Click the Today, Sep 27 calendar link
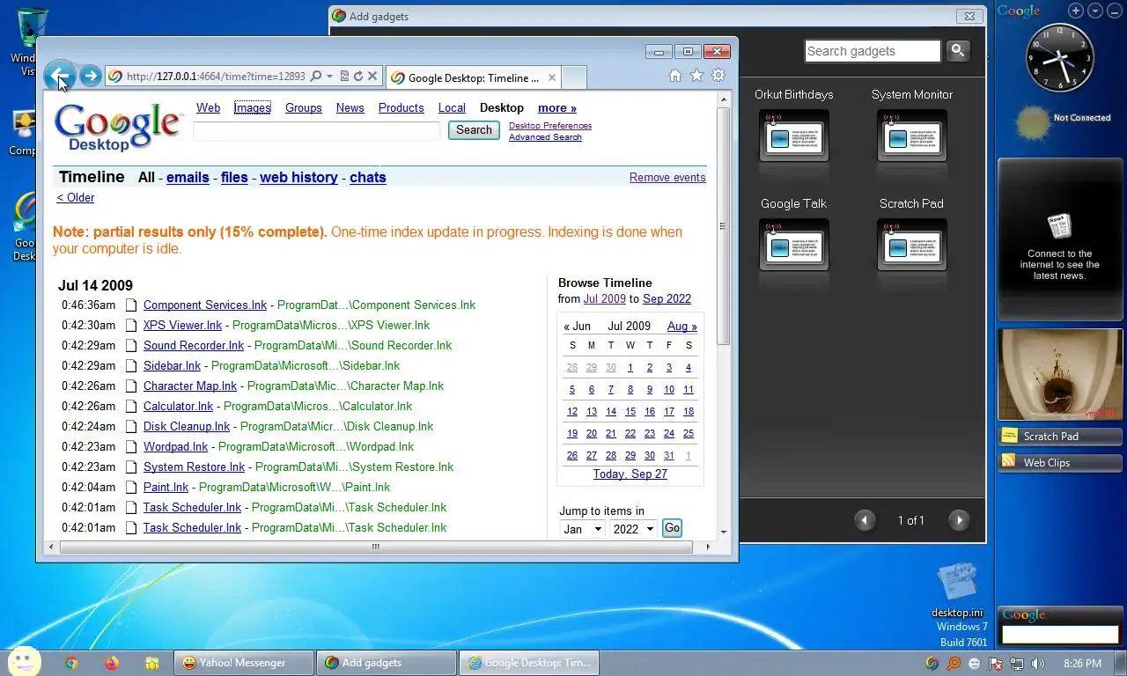 [630, 474]
